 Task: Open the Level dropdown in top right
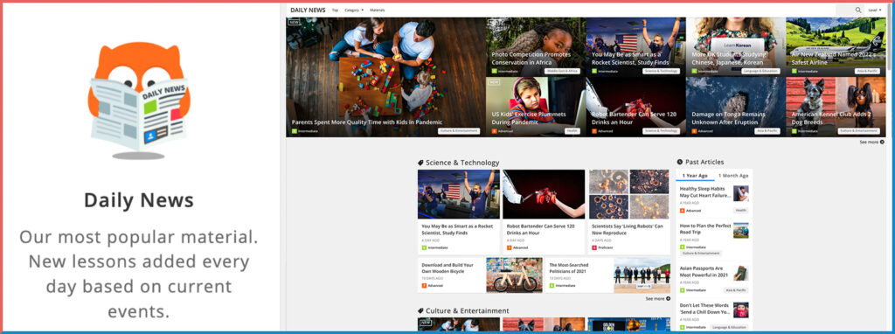click(x=874, y=10)
